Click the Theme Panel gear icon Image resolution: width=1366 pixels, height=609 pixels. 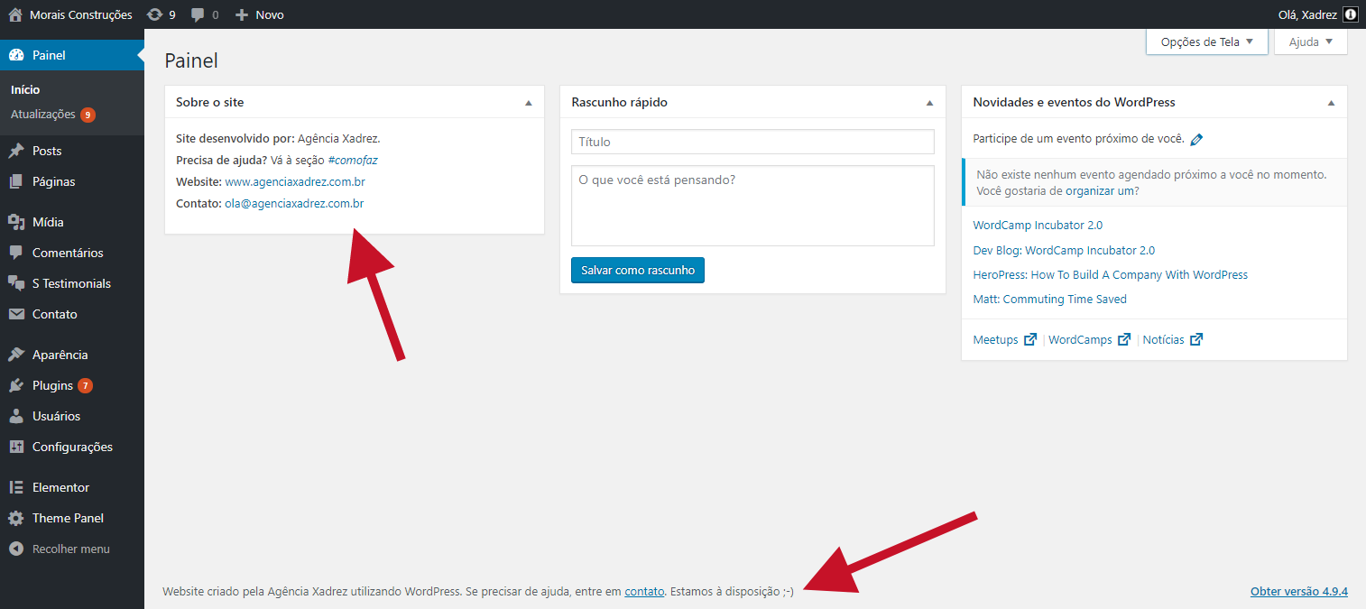(x=16, y=518)
